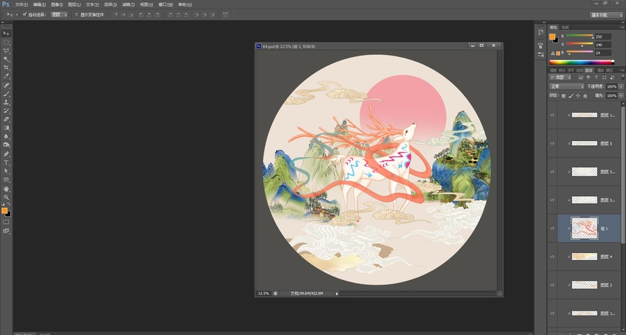This screenshot has height=335, width=626.
Task: Hide the 图层 5 layer eye icon
Action: (552, 143)
